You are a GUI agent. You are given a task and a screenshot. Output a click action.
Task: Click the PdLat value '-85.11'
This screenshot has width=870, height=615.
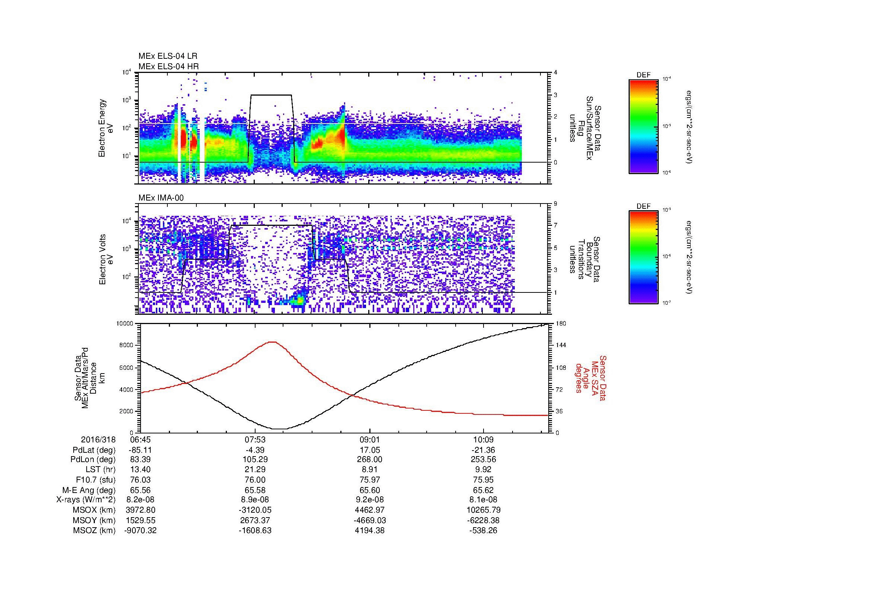[140, 450]
